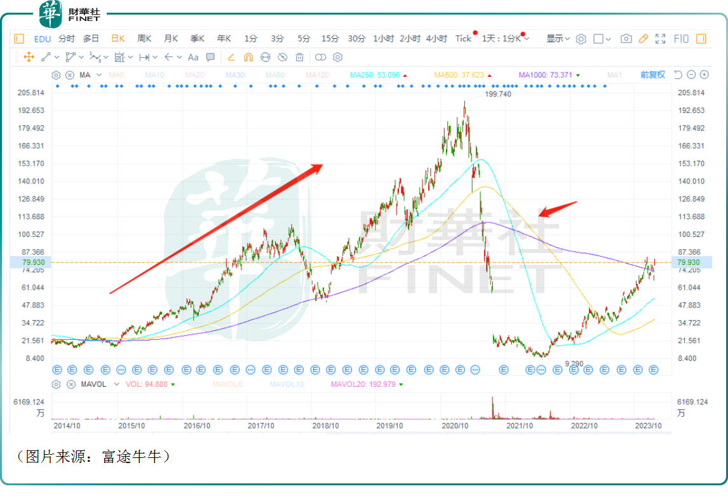Screen dimensions: 728x498
Task: Switch to 周K weekly chart tab
Action: [144, 39]
